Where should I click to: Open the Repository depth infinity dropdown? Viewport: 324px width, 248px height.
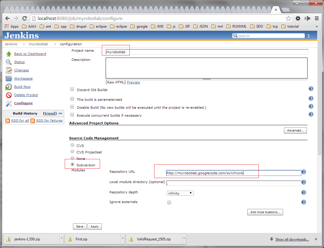point(180,193)
